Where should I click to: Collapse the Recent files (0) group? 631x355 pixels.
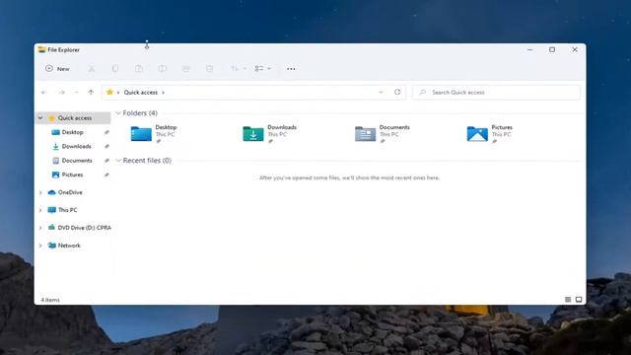pyautogui.click(x=118, y=161)
